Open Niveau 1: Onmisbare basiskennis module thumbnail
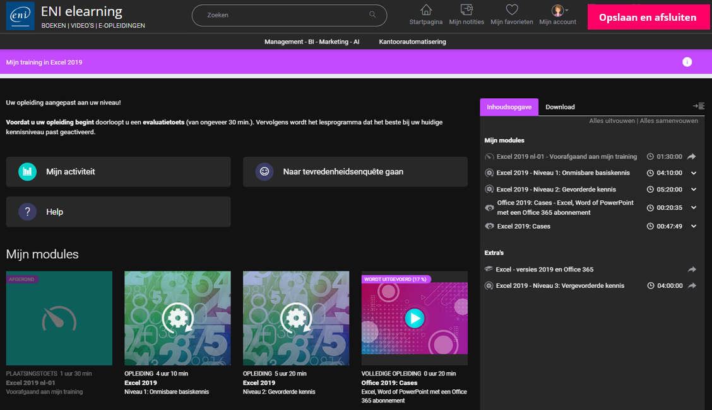 pos(177,318)
